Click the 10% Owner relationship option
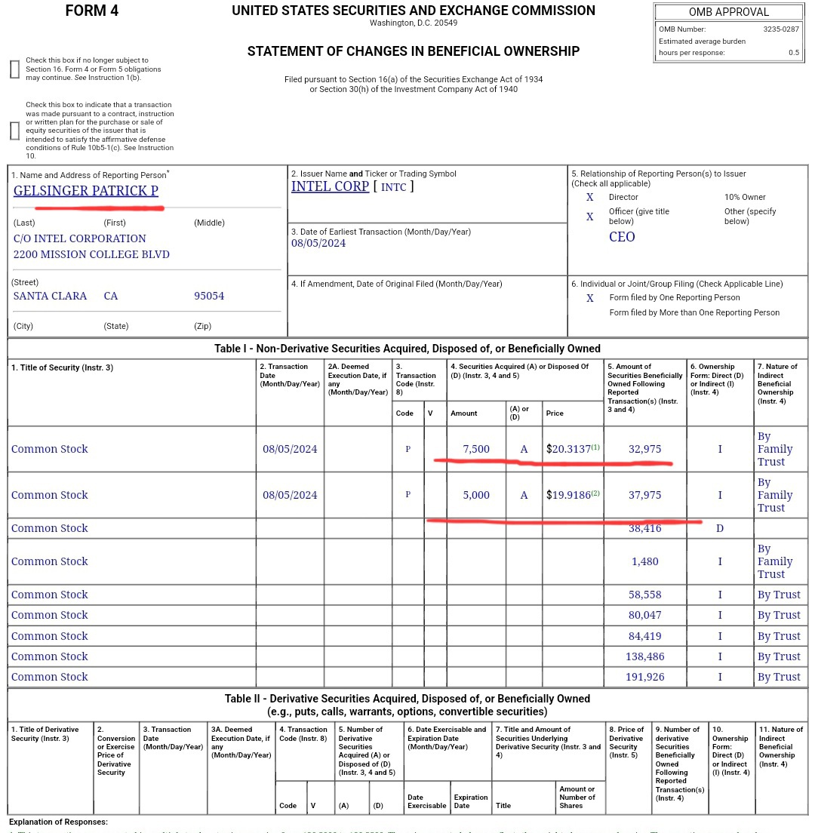The height and width of the screenshot is (833, 815). [745, 197]
